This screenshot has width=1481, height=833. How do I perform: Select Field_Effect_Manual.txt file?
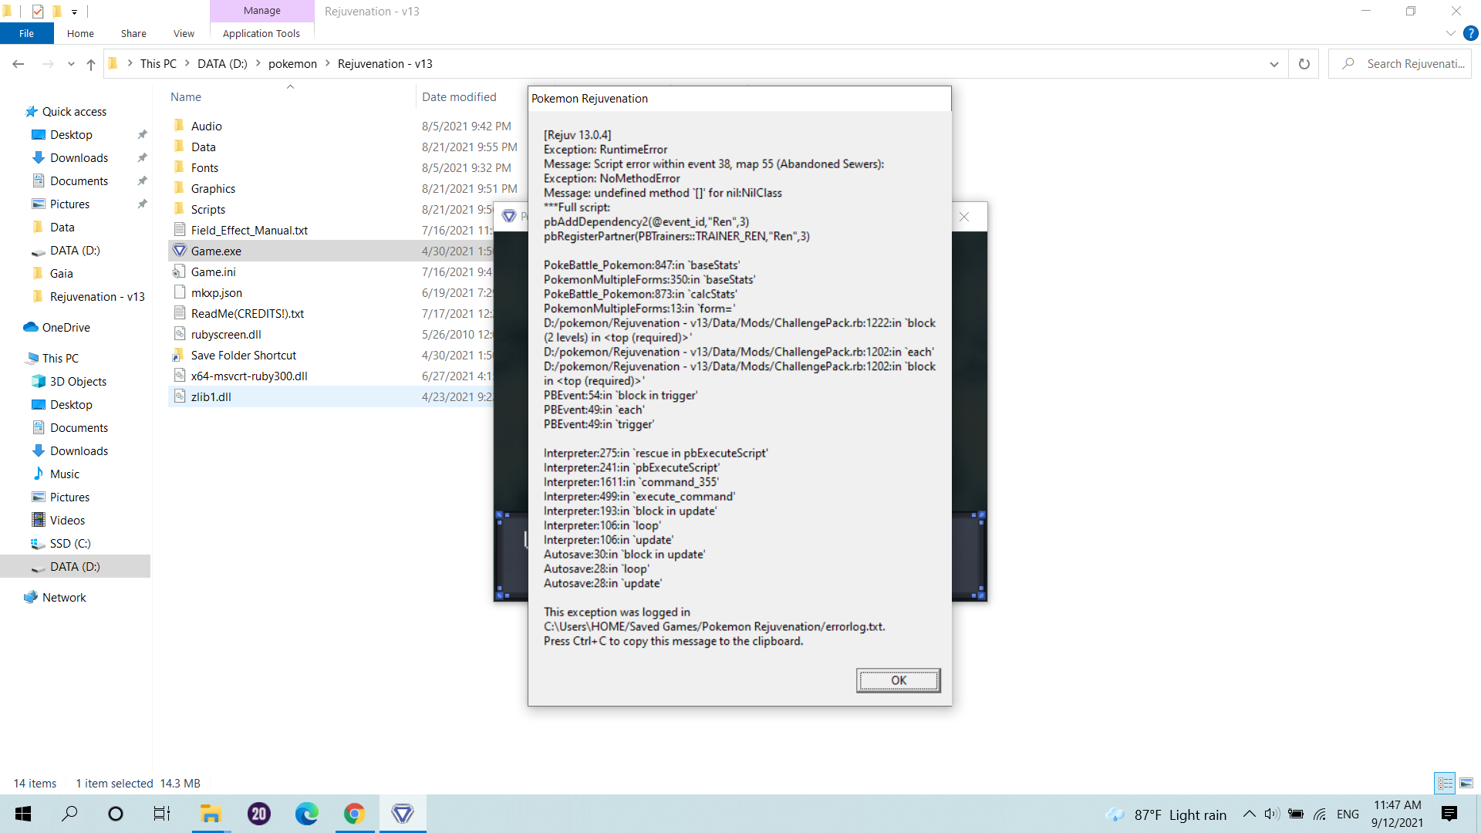(x=249, y=231)
